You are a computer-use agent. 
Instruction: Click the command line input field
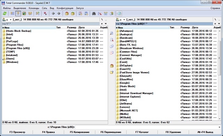(x=146, y=127)
